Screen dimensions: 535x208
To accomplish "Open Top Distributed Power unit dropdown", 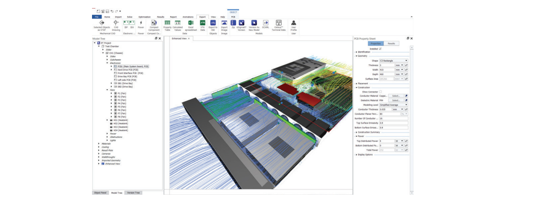I will 399,141.
